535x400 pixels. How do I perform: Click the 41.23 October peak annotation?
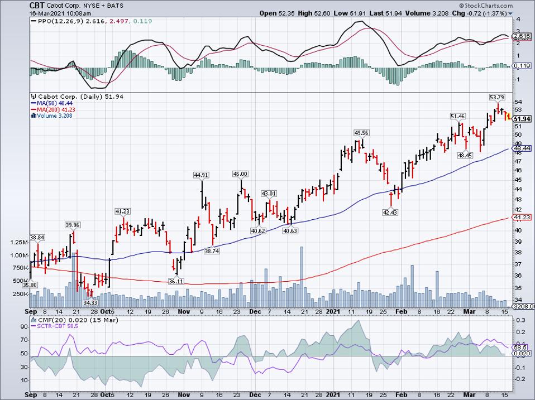pyautogui.click(x=122, y=211)
